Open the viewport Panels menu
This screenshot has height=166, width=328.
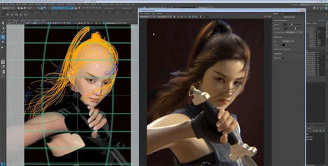coord(43,20)
